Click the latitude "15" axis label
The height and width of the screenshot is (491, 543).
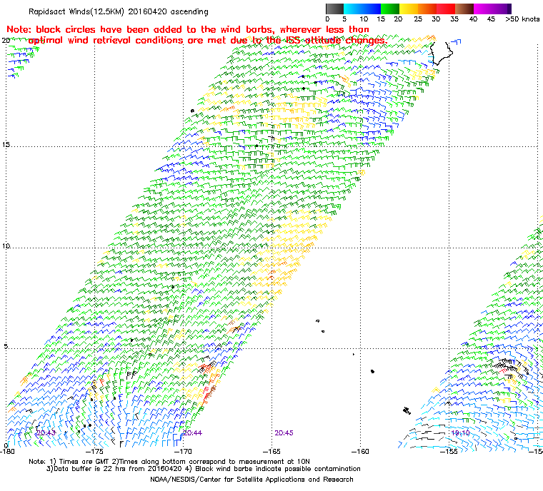(x=6, y=145)
